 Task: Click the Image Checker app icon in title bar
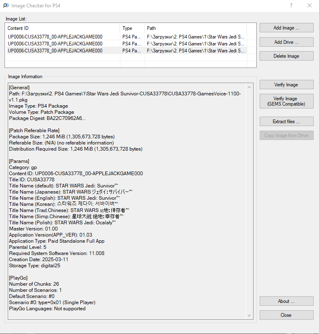click(x=6, y=6)
